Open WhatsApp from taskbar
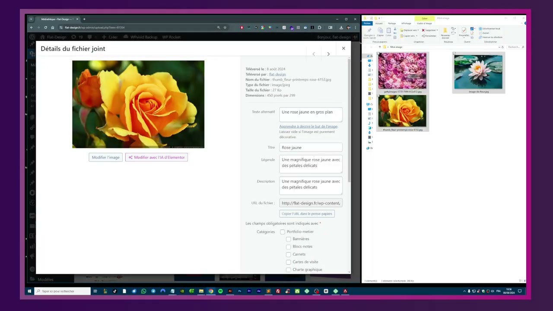553x311 pixels. pos(143,291)
